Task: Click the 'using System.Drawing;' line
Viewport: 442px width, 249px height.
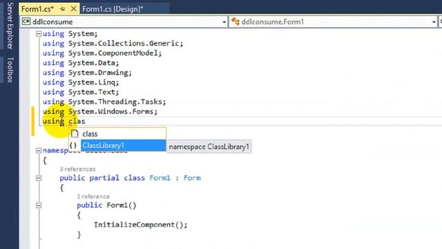Action: [87, 73]
